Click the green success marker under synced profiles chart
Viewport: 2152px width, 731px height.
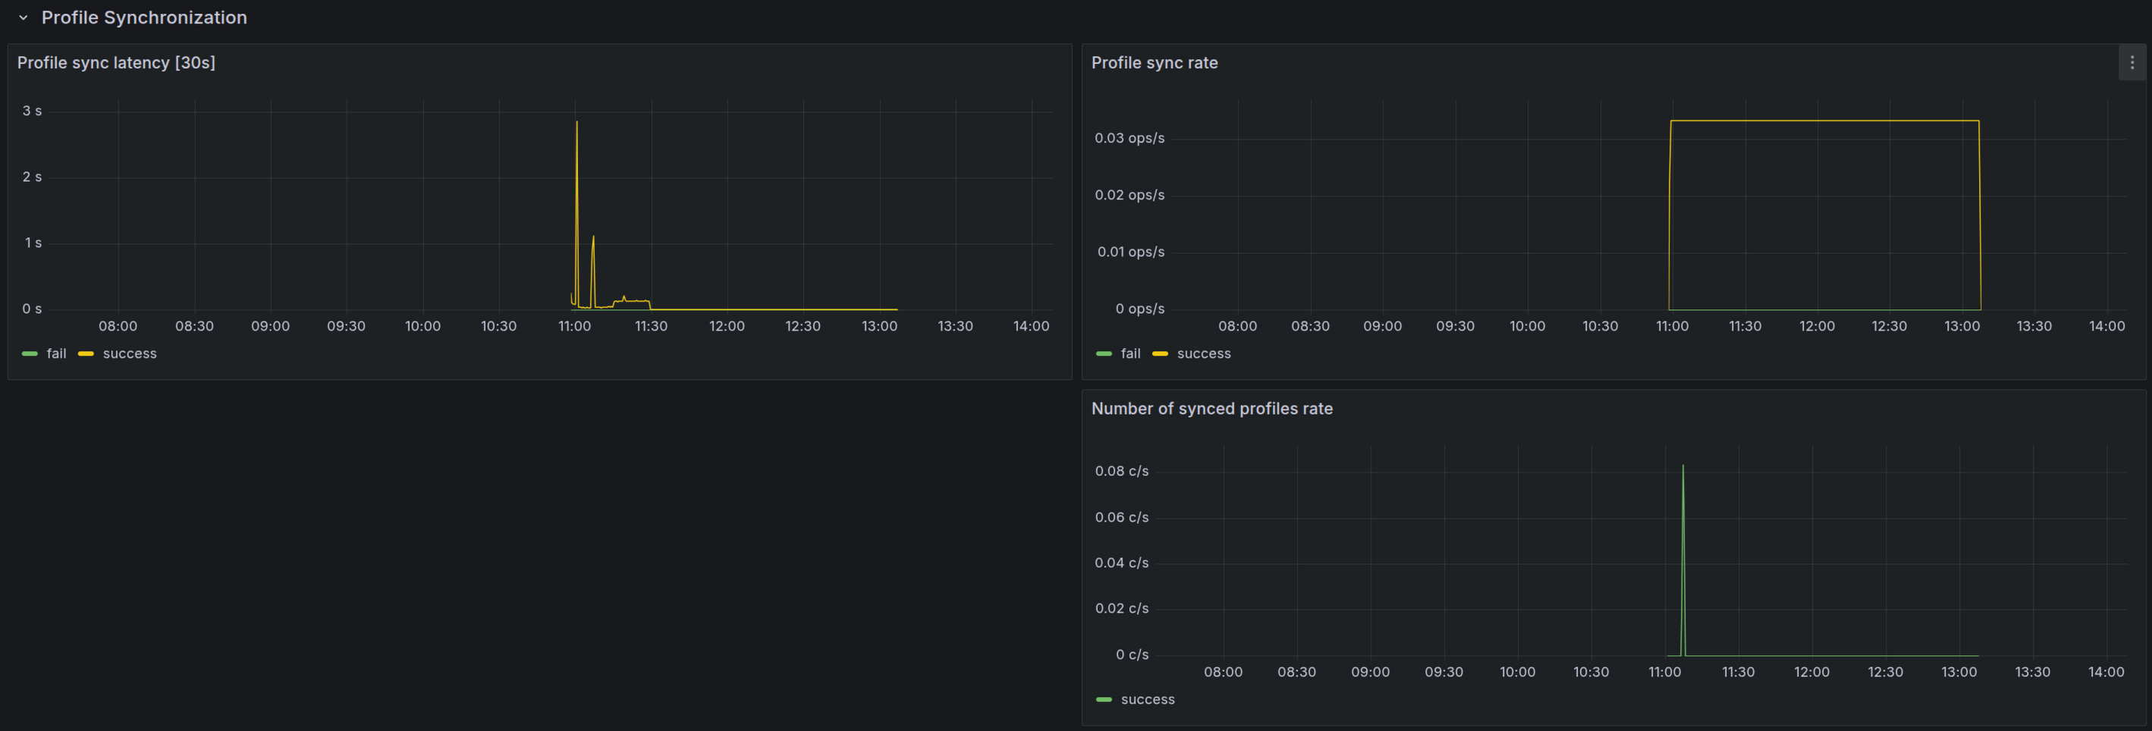click(1104, 699)
